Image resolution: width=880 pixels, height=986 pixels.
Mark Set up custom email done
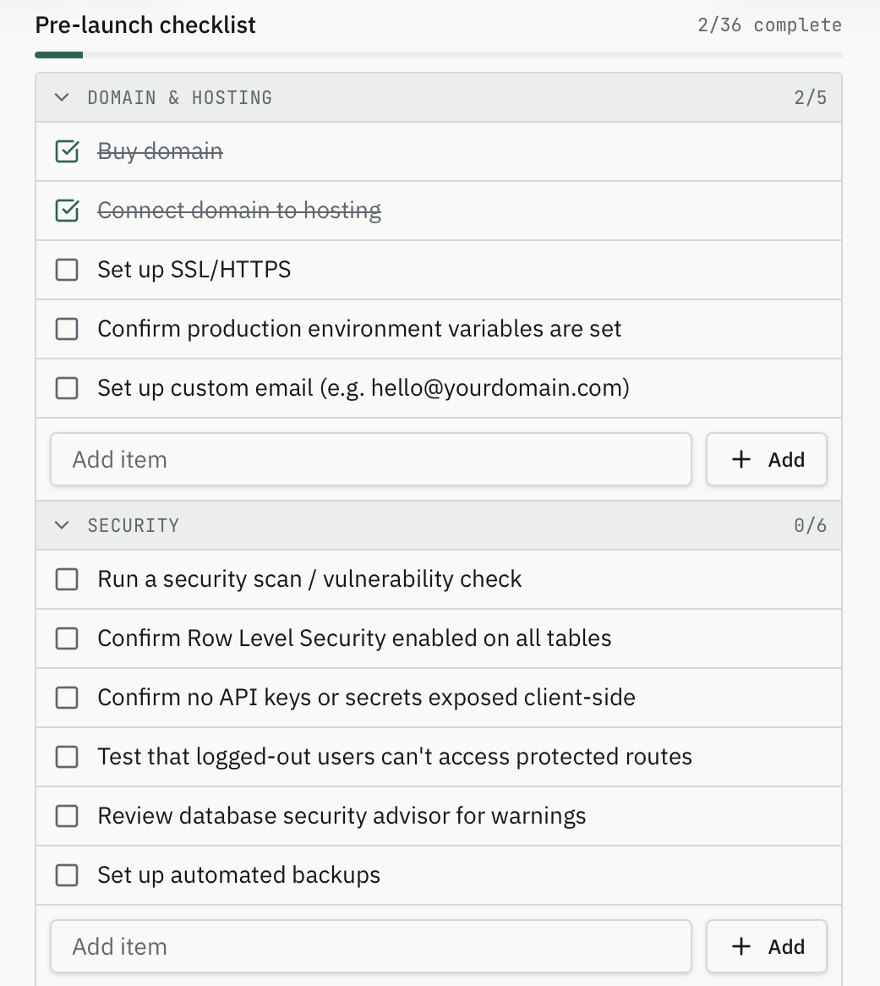coord(67,388)
